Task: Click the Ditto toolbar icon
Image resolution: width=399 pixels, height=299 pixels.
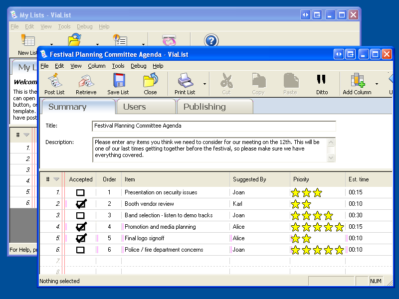Action: [321, 79]
